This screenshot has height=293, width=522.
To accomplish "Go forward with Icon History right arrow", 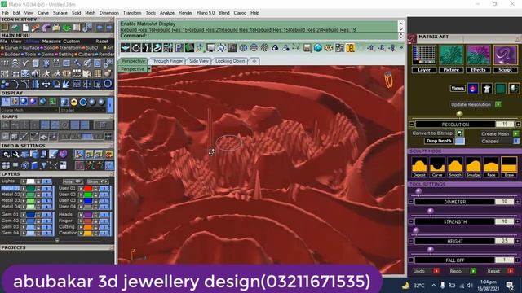I will coord(109,27).
